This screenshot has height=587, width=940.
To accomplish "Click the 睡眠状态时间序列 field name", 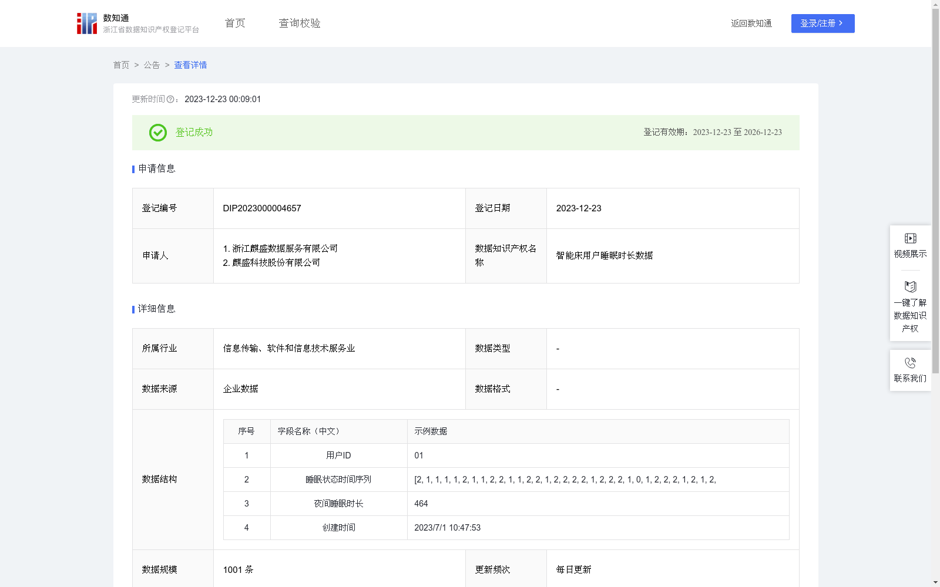I will (x=338, y=480).
